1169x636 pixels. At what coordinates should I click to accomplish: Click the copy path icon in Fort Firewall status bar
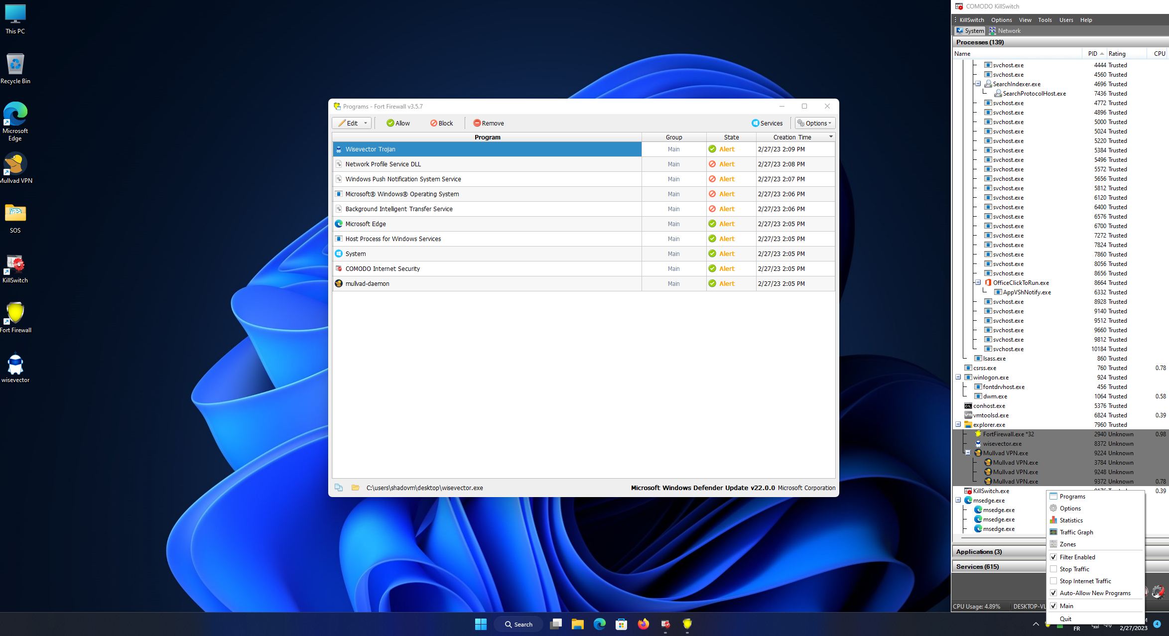coord(339,488)
